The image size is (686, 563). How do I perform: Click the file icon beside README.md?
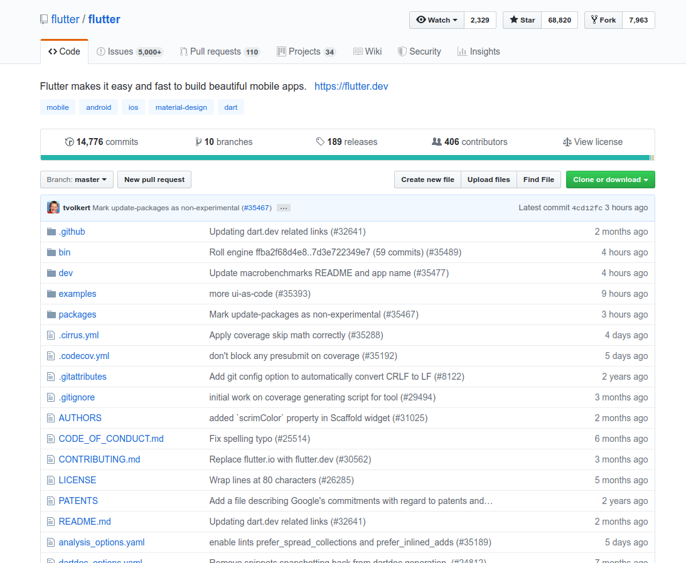pos(51,522)
